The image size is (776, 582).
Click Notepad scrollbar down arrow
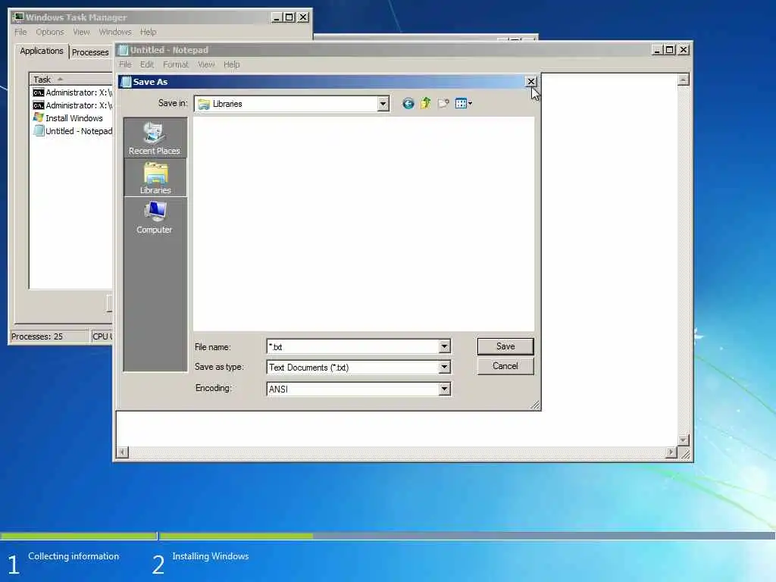pyautogui.click(x=683, y=440)
